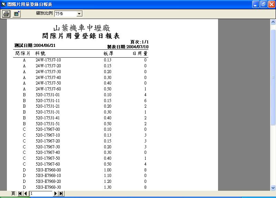
Task: Click part number 52G-17531-31
Action: (48, 112)
